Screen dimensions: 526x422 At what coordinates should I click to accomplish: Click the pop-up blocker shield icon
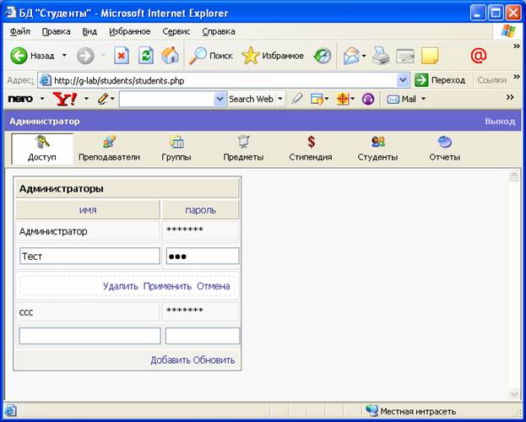(x=317, y=99)
